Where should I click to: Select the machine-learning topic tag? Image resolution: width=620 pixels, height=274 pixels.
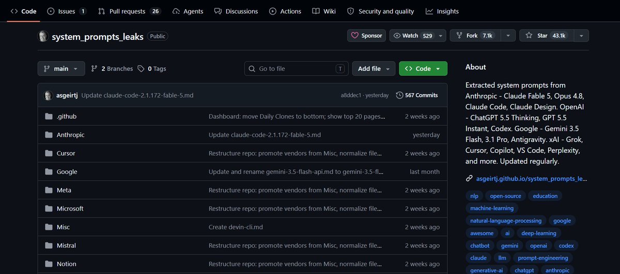coord(492,208)
